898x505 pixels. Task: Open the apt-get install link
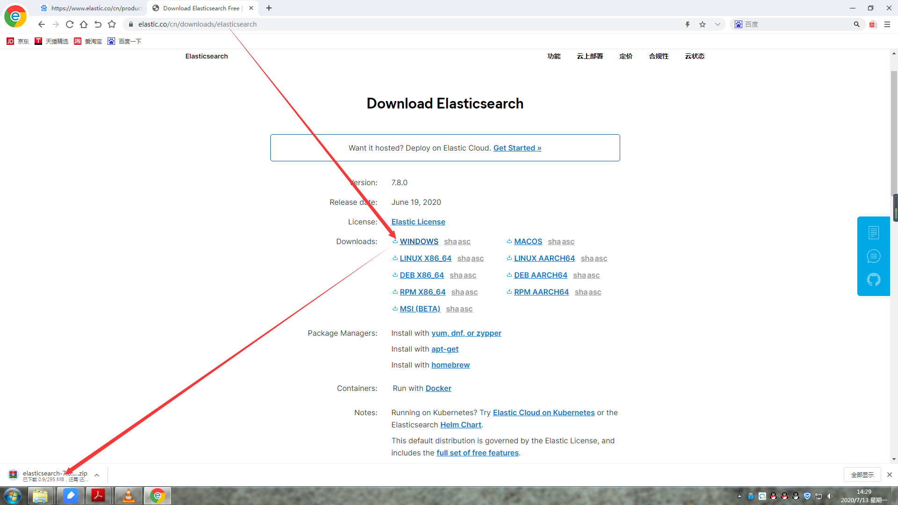tap(445, 349)
